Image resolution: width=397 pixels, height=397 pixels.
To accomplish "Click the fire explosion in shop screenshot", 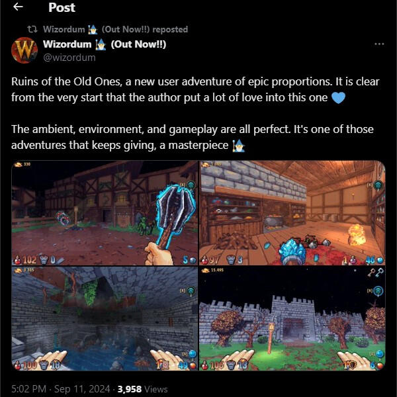I will 357,235.
